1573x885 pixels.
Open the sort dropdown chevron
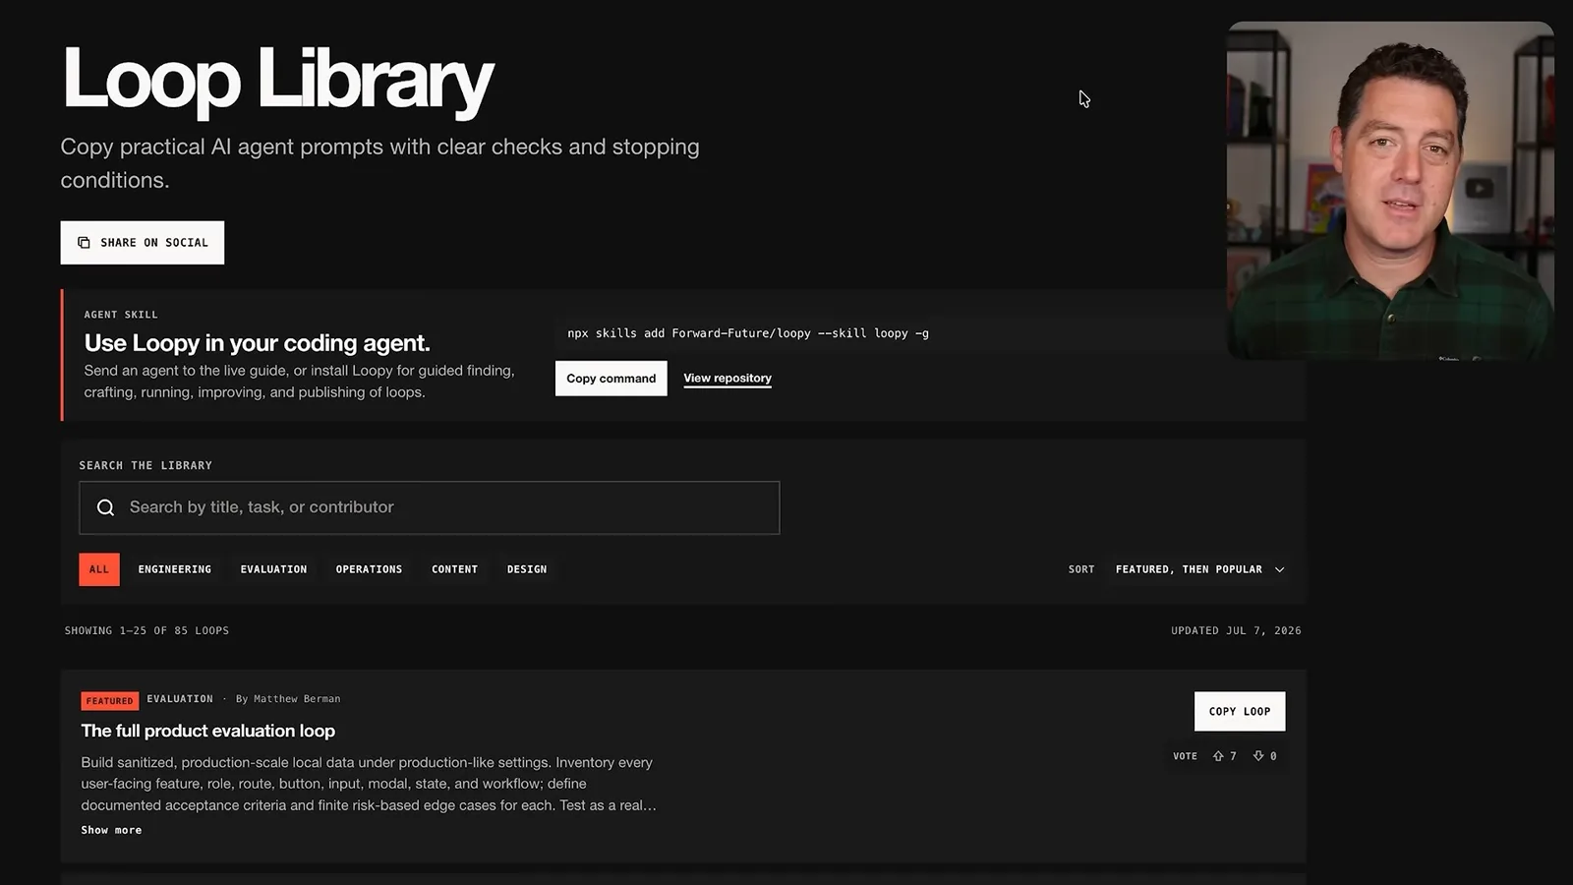click(1279, 569)
